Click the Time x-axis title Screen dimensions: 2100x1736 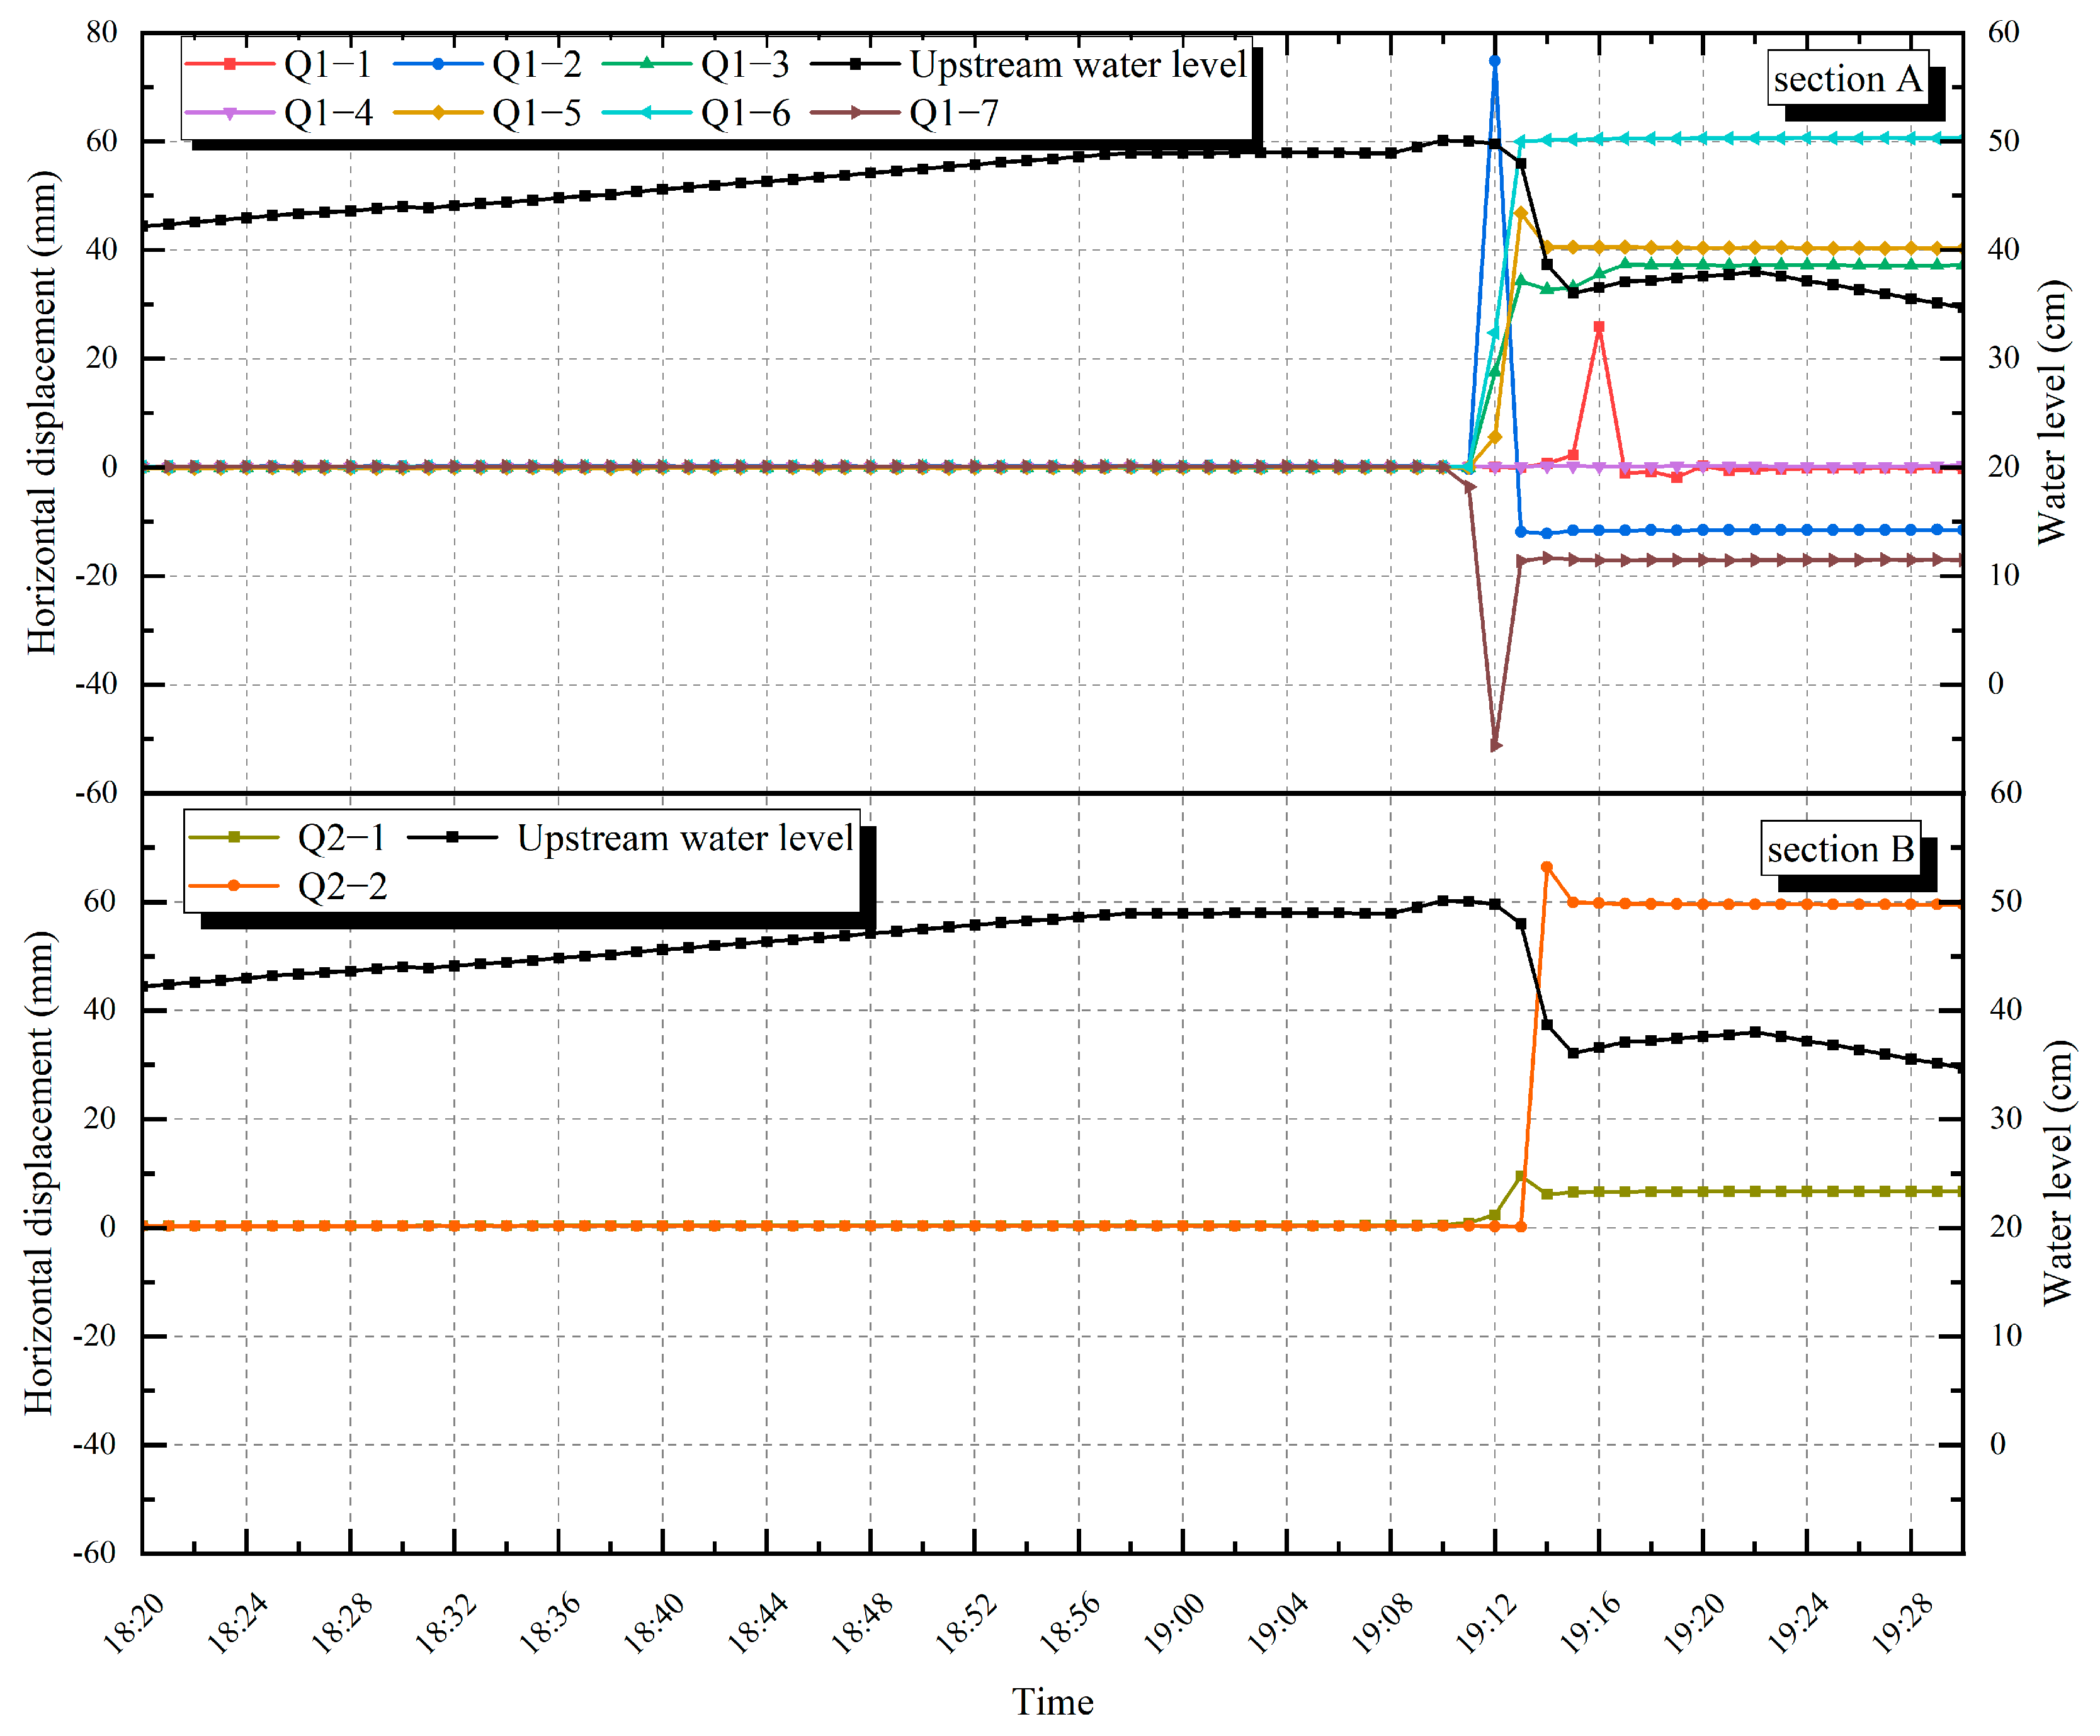[x=1052, y=1702]
